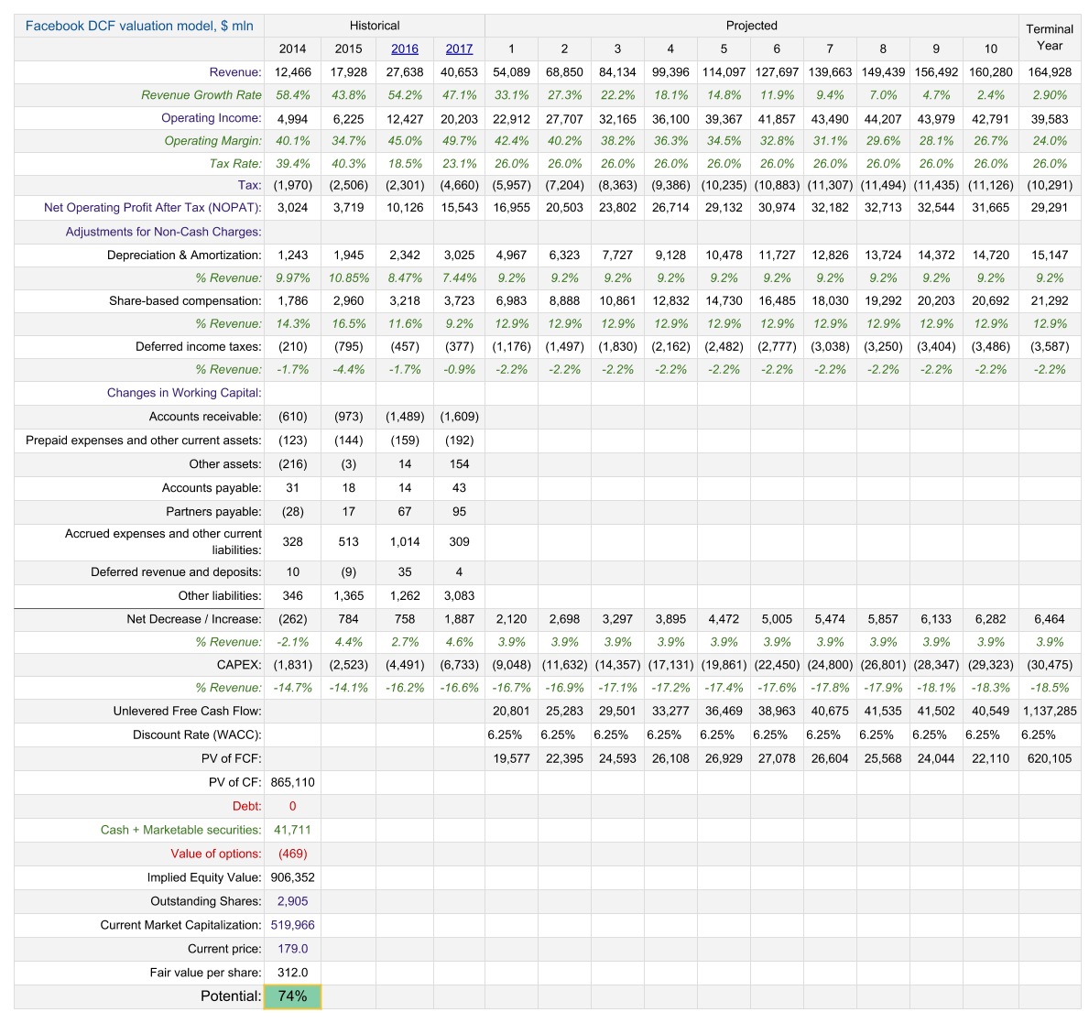Select the Implied Equity Value 906,352 cell
Image resolution: width=1089 pixels, height=1023 pixels.
pyautogui.click(x=292, y=877)
